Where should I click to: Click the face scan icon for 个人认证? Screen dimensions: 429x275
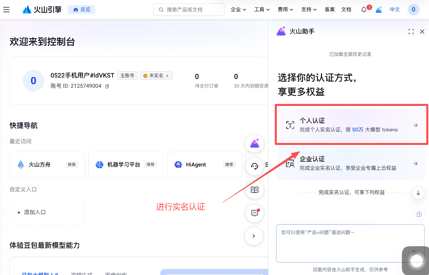click(290, 125)
